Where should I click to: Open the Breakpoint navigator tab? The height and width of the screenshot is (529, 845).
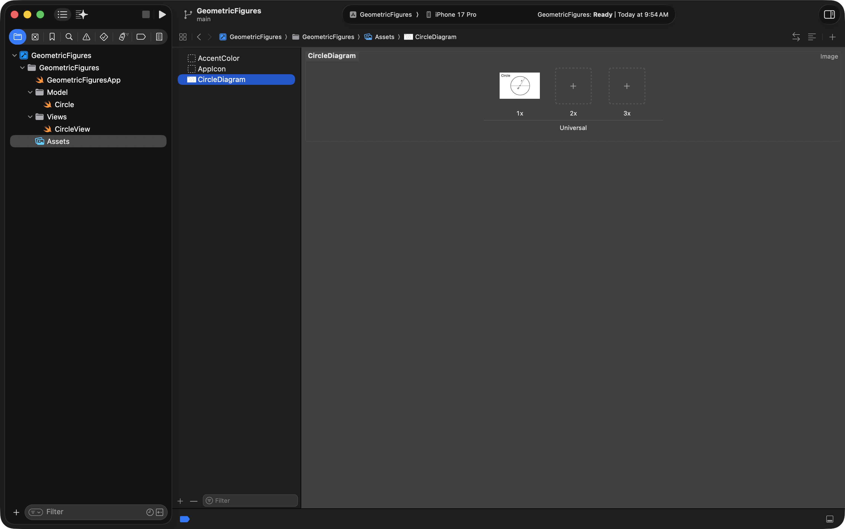click(x=141, y=37)
